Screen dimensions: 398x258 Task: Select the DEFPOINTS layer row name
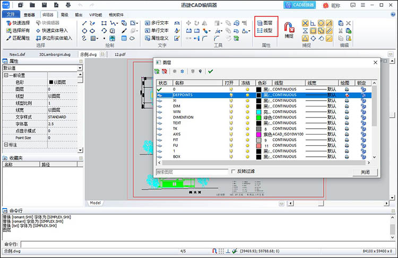[x=183, y=95]
